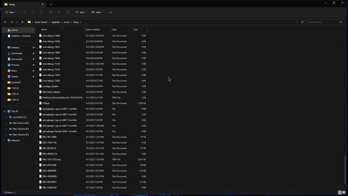Image resolution: width=348 pixels, height=196 pixels.
Task: Click the Back navigation arrow
Action: pos(5,22)
